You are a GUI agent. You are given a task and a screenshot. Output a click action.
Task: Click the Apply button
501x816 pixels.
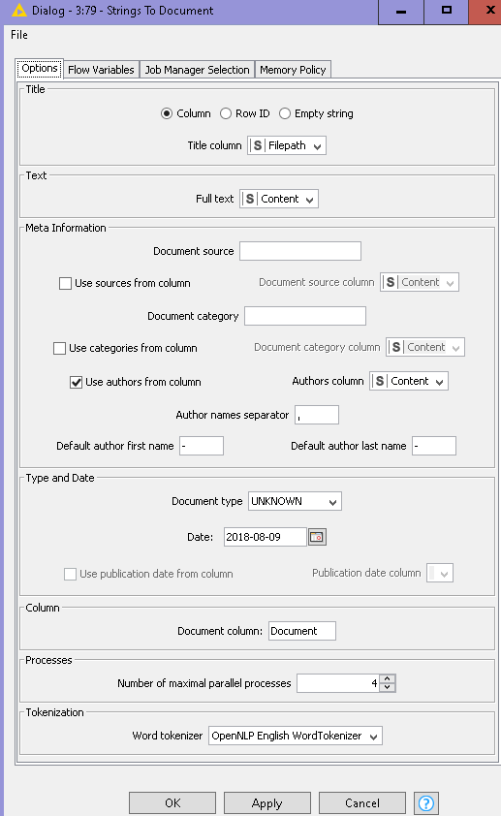coord(266,803)
